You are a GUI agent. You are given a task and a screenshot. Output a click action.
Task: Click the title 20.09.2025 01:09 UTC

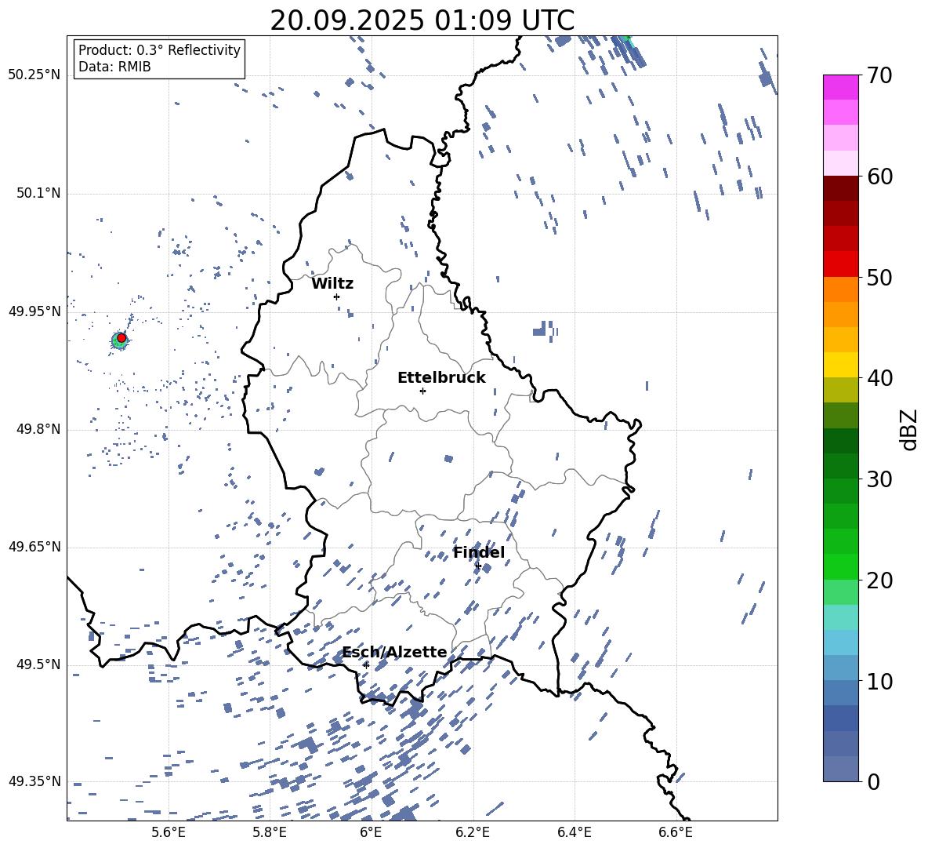click(422, 20)
